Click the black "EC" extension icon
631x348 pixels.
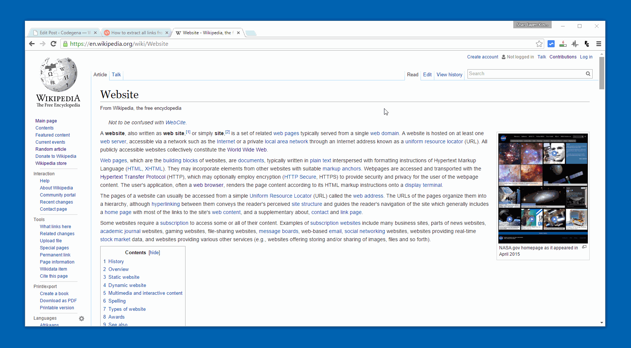(x=587, y=44)
